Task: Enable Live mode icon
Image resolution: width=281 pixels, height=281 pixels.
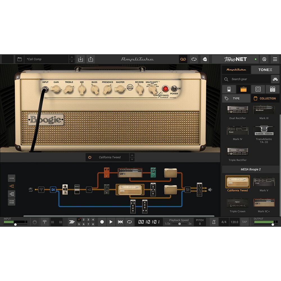Action: [x=205, y=59]
